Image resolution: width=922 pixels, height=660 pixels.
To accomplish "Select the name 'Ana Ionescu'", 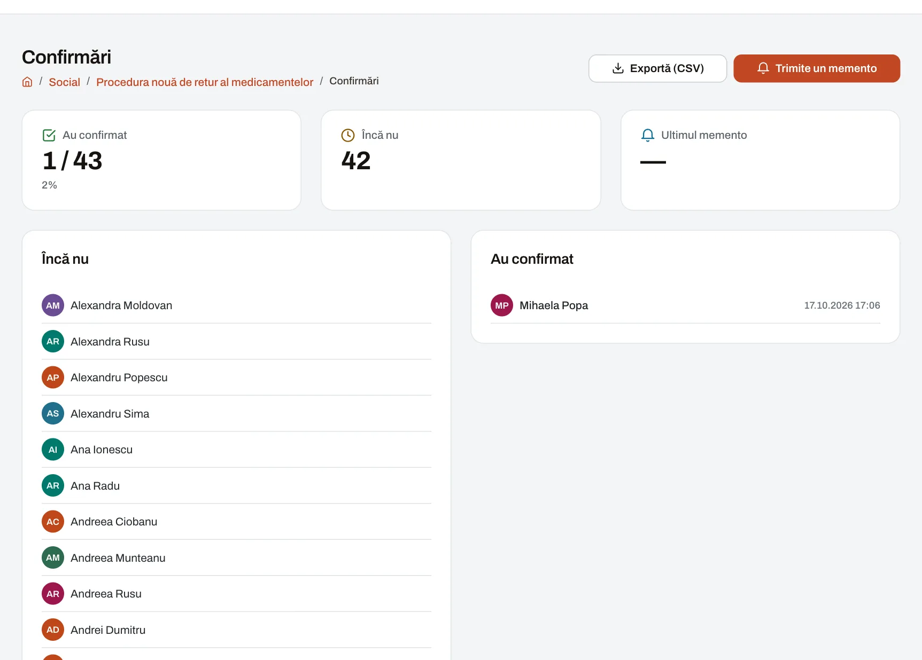I will click(102, 450).
